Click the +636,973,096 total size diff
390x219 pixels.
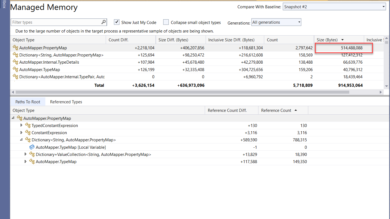(191, 85)
